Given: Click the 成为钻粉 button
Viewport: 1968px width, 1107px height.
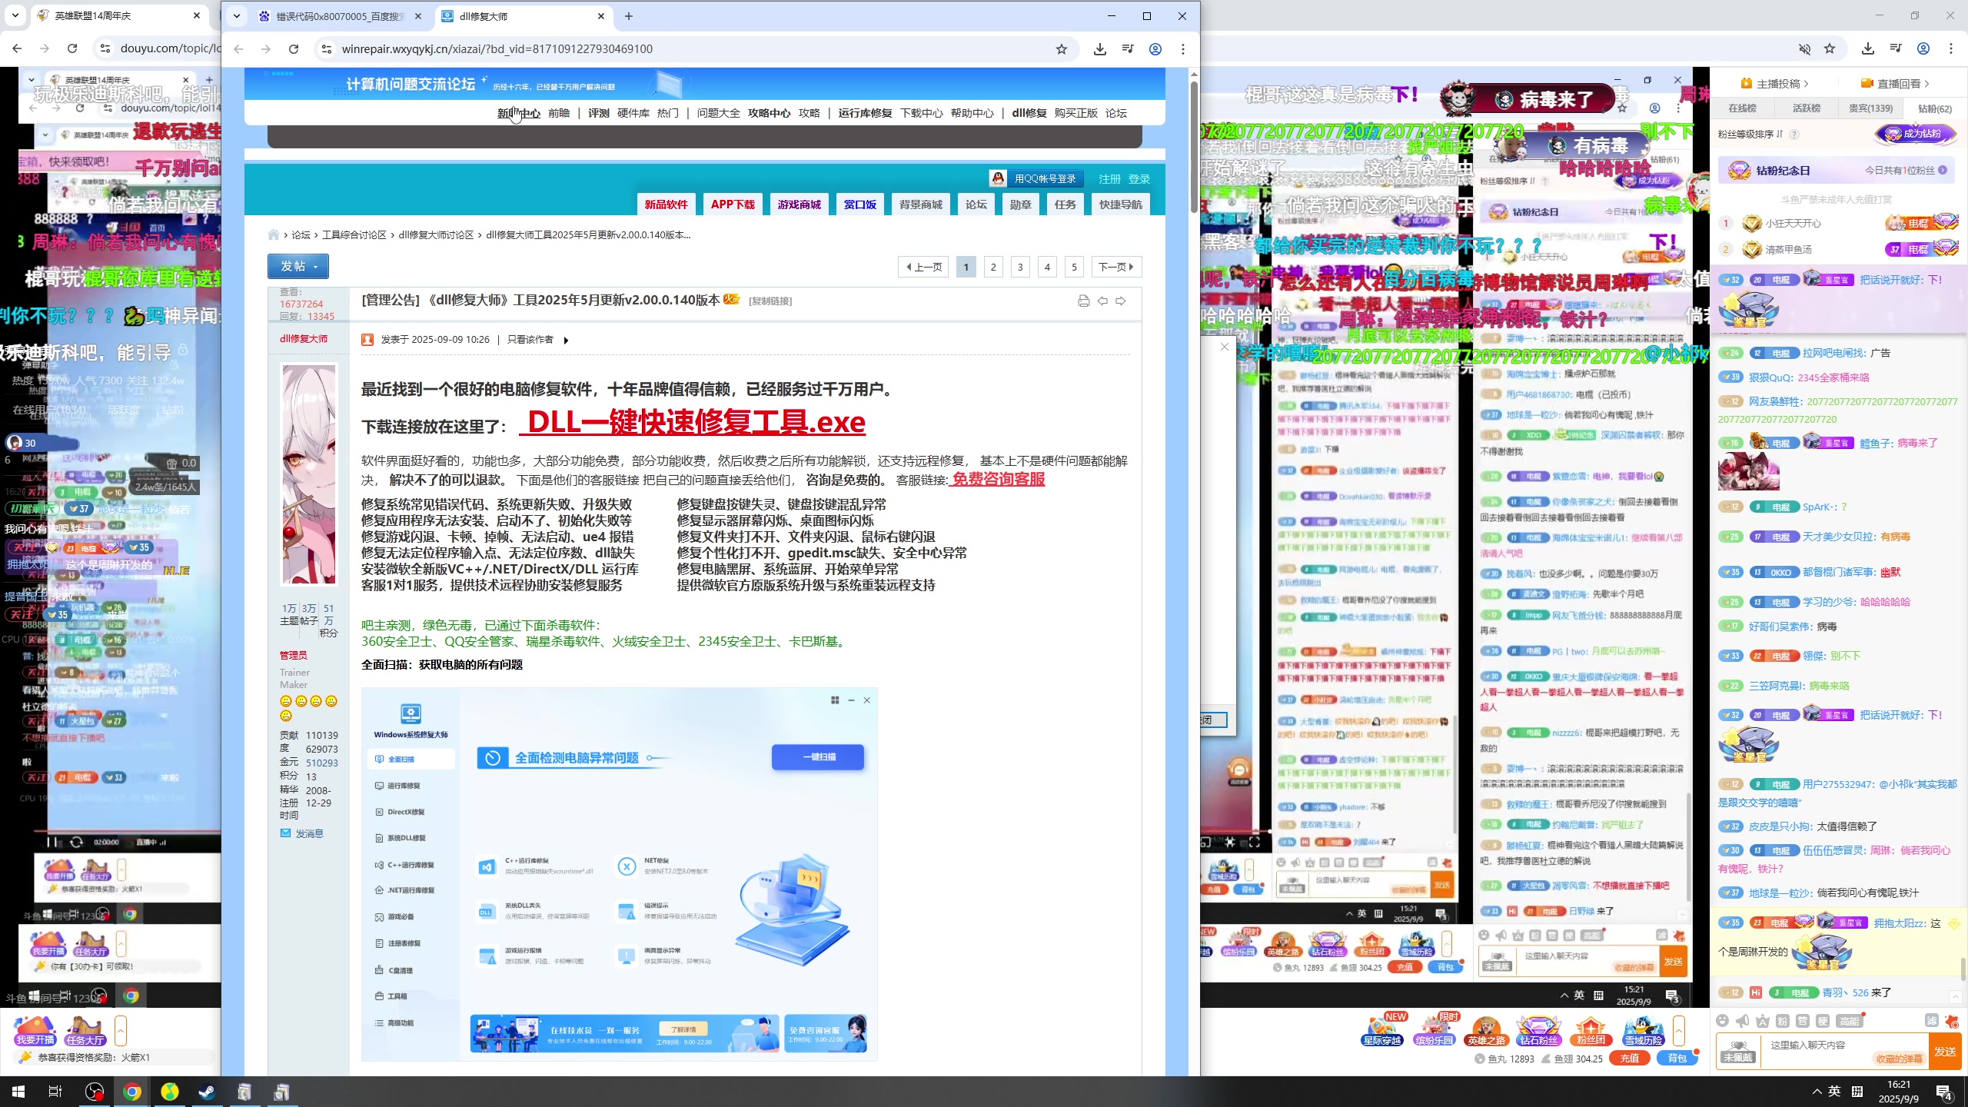Looking at the screenshot, I should pyautogui.click(x=1915, y=134).
